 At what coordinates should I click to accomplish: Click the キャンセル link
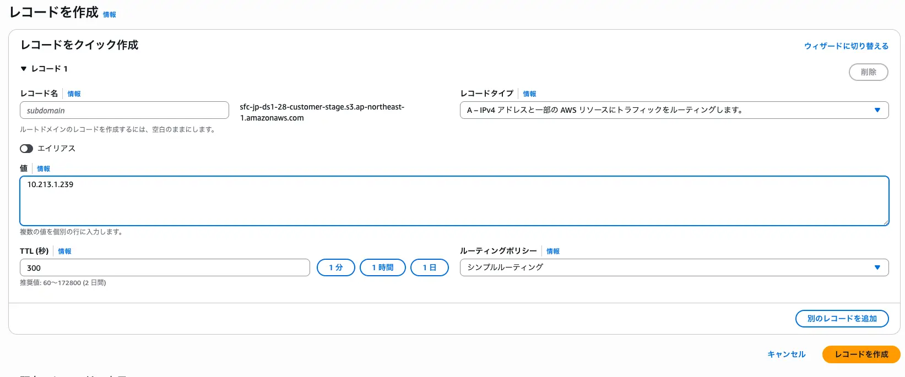pos(786,354)
